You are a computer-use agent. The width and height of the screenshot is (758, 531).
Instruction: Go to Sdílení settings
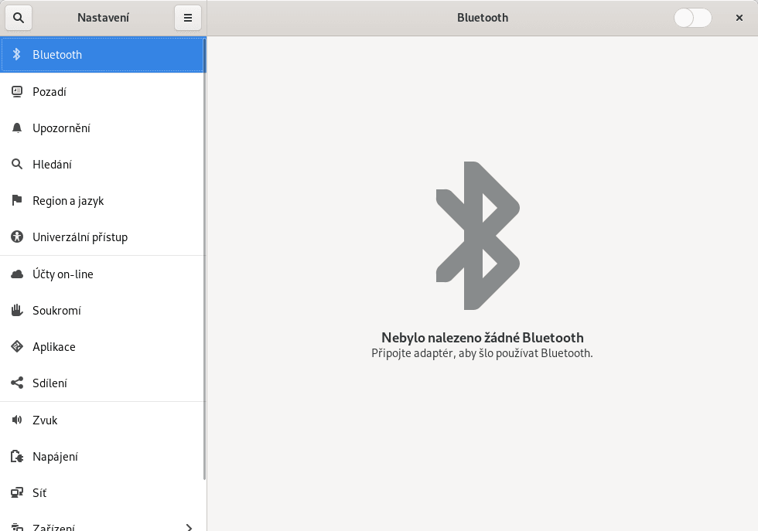(x=102, y=383)
